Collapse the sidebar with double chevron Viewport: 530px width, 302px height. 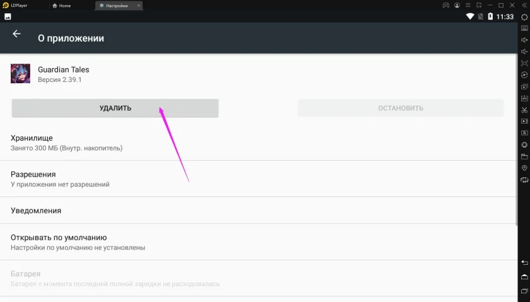click(524, 6)
